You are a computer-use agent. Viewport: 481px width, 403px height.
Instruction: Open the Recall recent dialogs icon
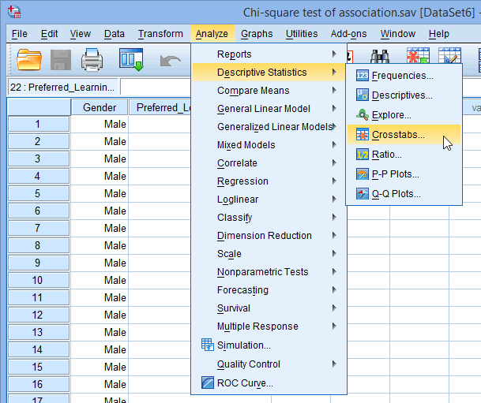pos(131,59)
